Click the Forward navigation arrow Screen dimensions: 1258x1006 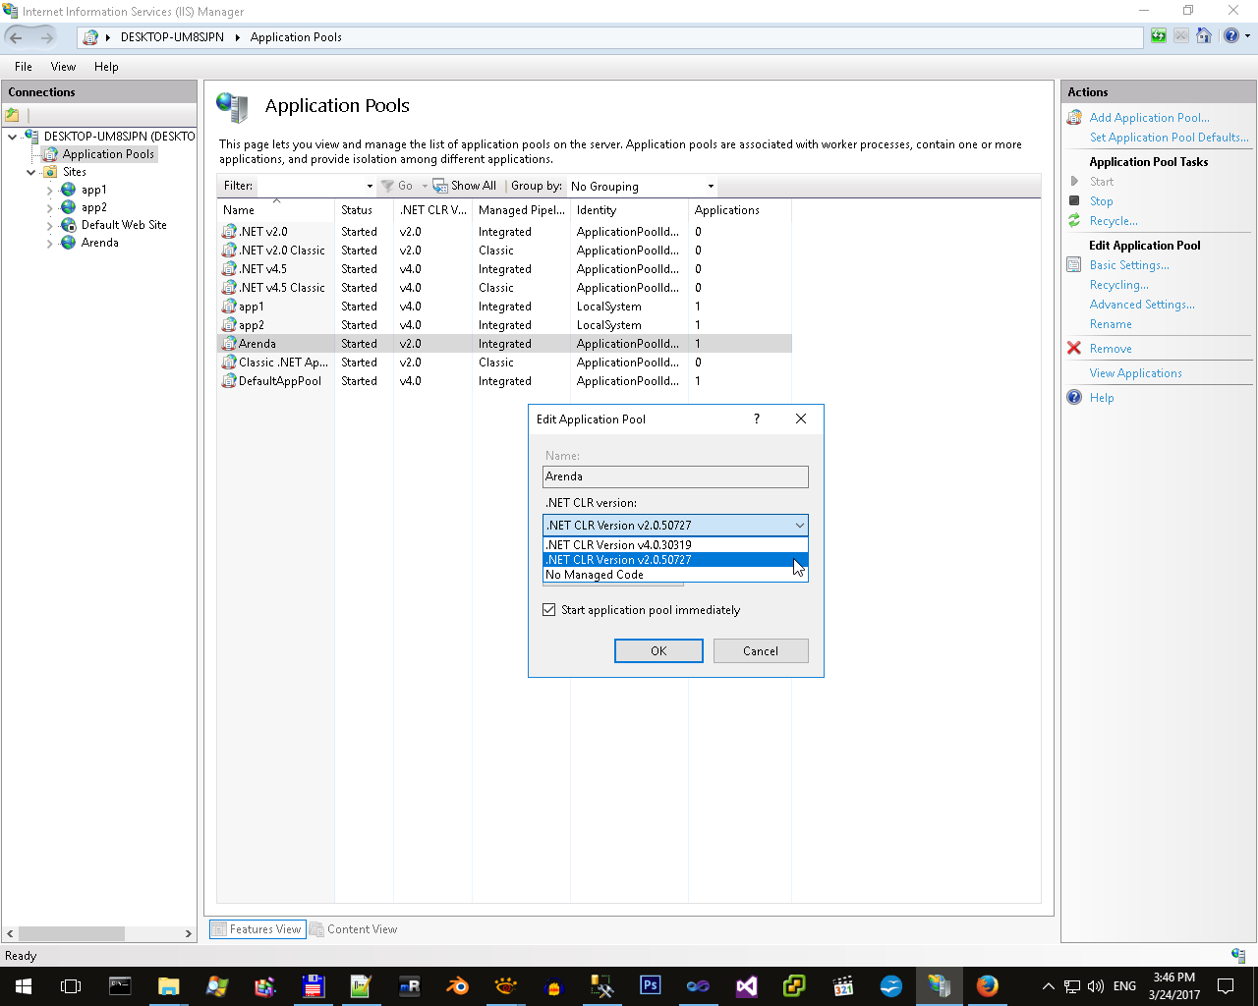click(x=46, y=37)
